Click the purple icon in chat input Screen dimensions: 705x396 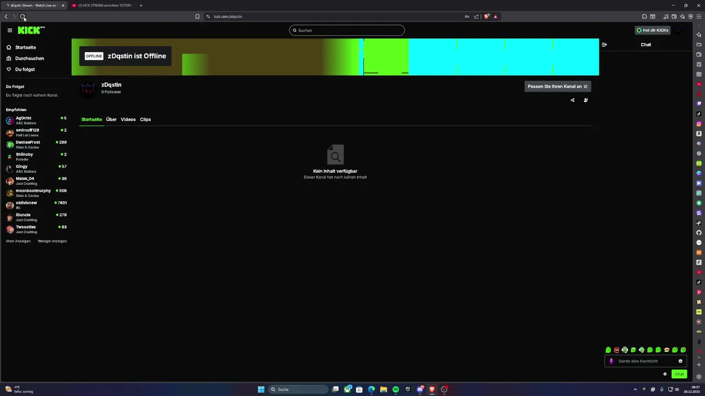611,361
